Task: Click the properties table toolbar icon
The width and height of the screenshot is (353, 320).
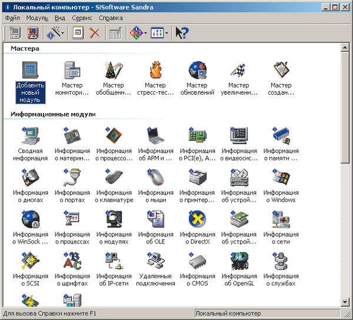Action: click(x=116, y=33)
